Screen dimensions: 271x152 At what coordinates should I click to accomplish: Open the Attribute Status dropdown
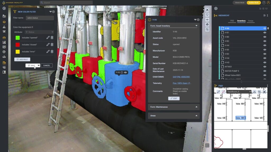39,32
